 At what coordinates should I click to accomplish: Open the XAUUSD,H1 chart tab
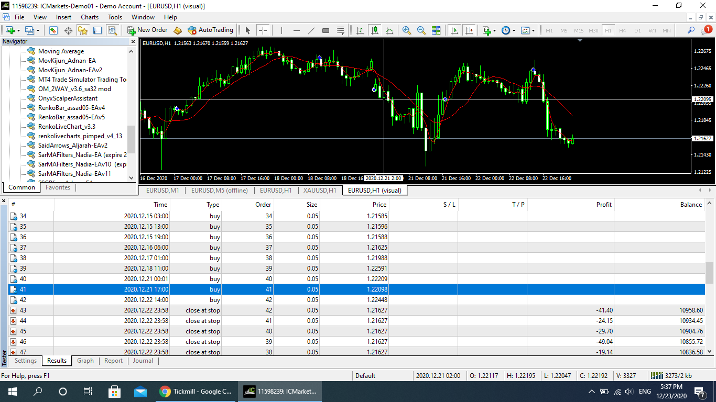(320, 191)
